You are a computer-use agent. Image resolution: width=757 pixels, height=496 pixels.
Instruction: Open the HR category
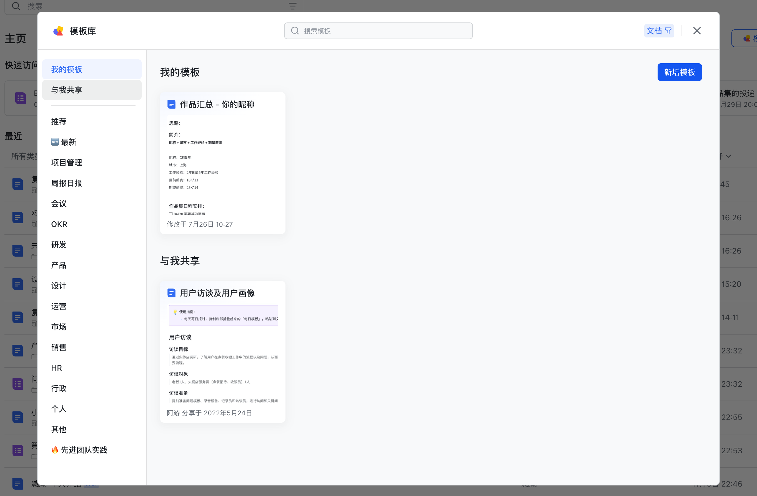coord(92,368)
